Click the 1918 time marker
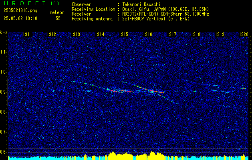The image size is (252, 160). [x=196, y=34]
